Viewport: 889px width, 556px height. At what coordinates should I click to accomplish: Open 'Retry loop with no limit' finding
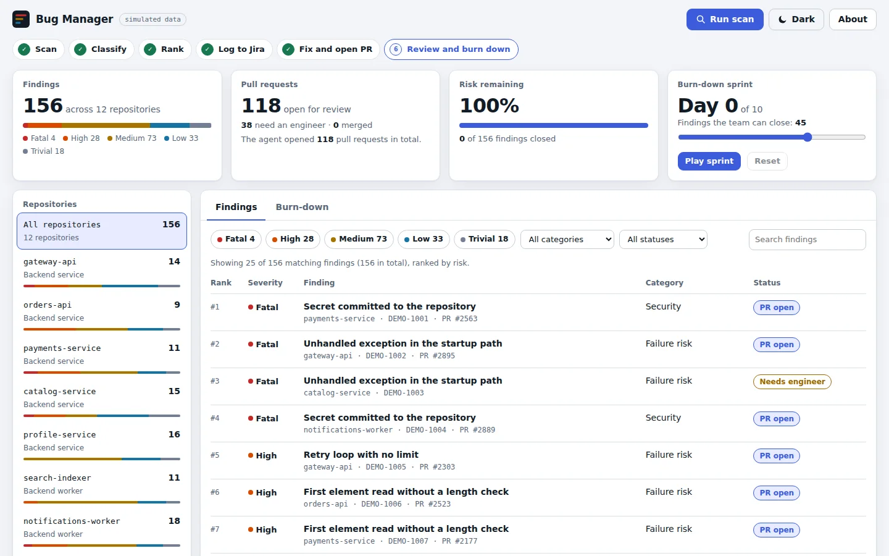click(361, 455)
